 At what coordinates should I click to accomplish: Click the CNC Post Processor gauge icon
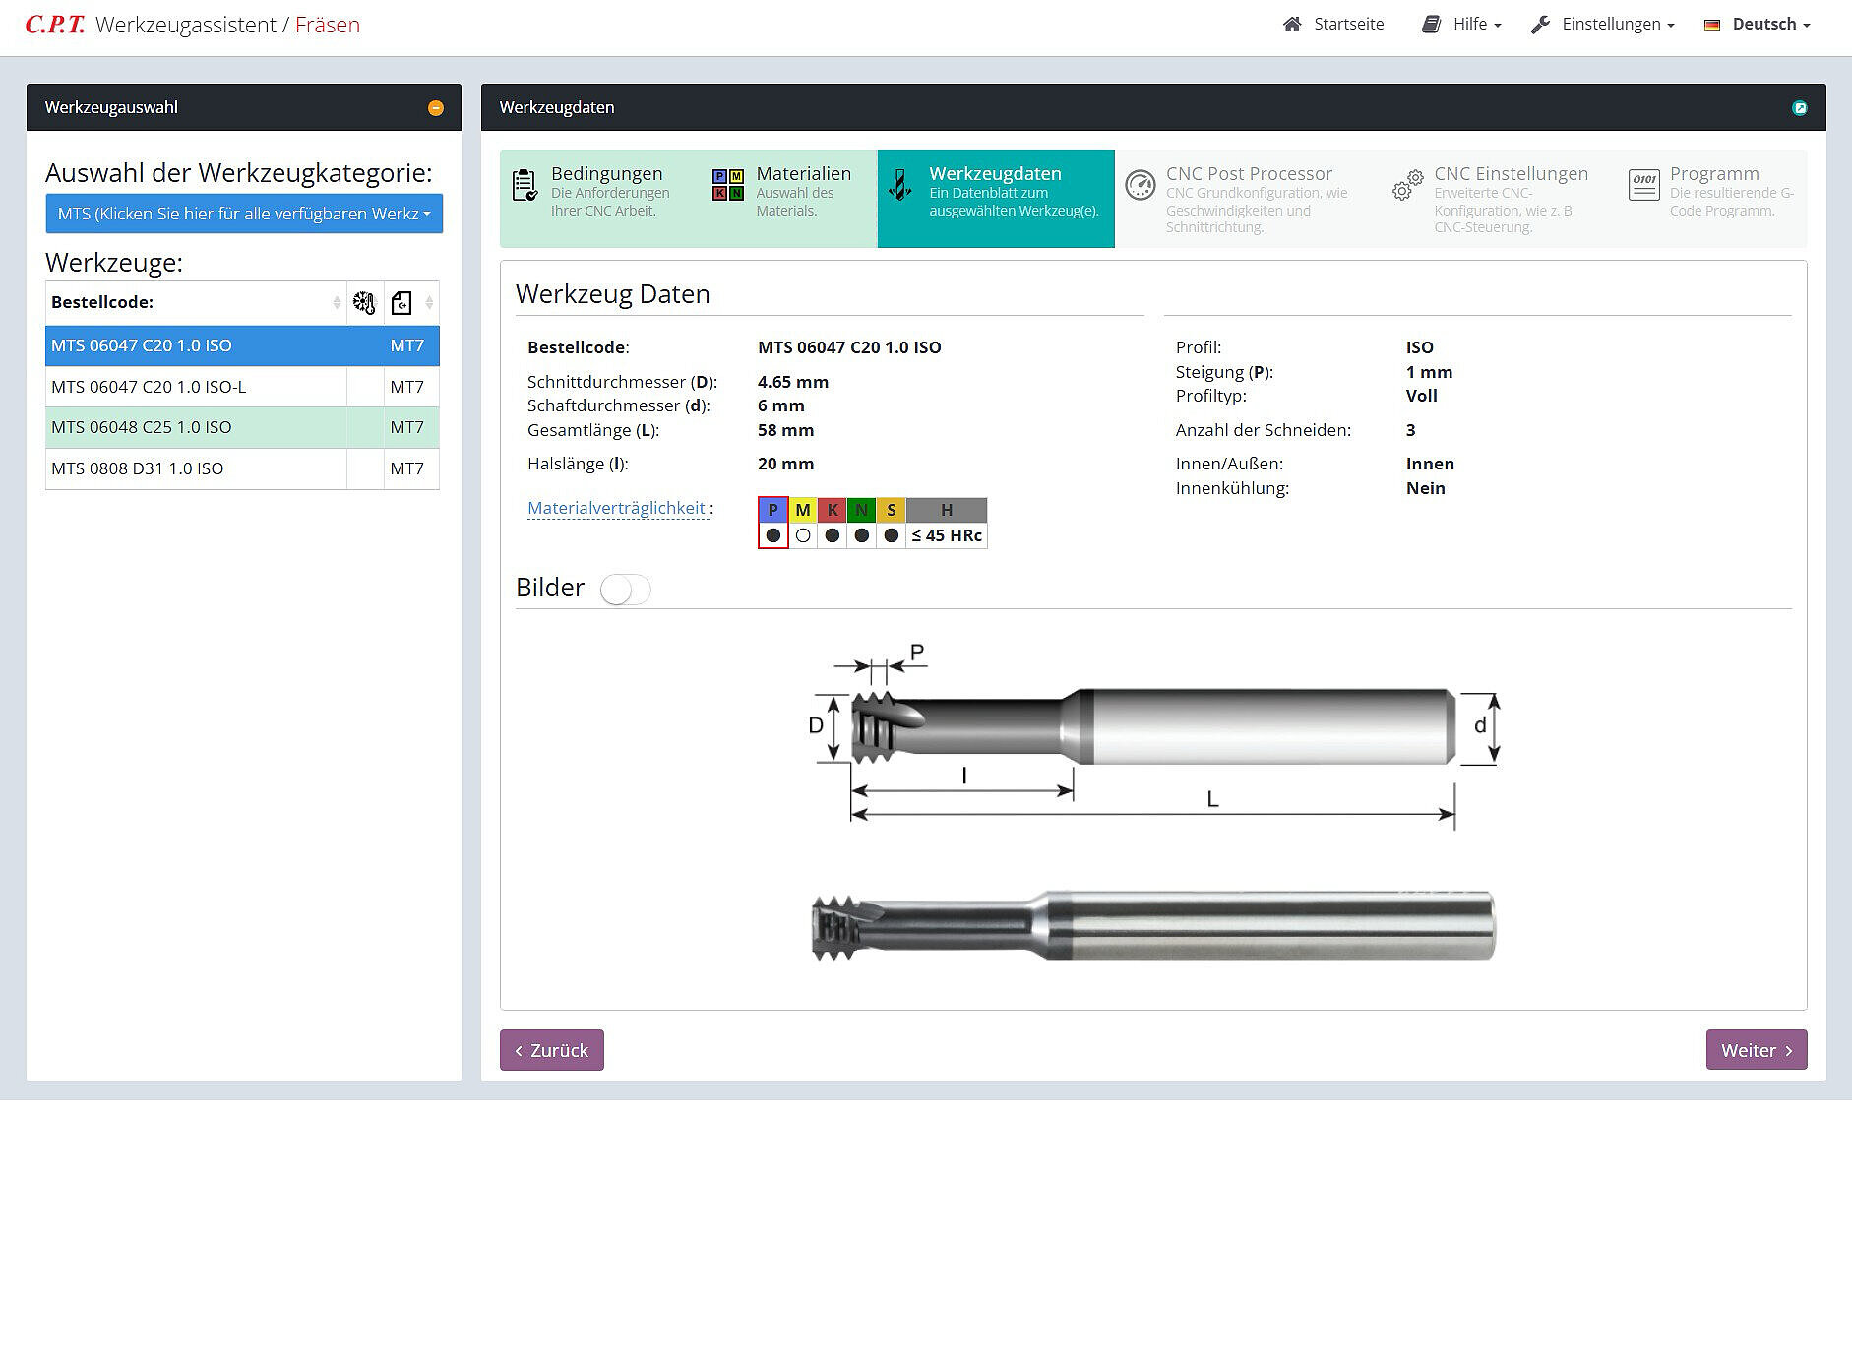[x=1140, y=186]
